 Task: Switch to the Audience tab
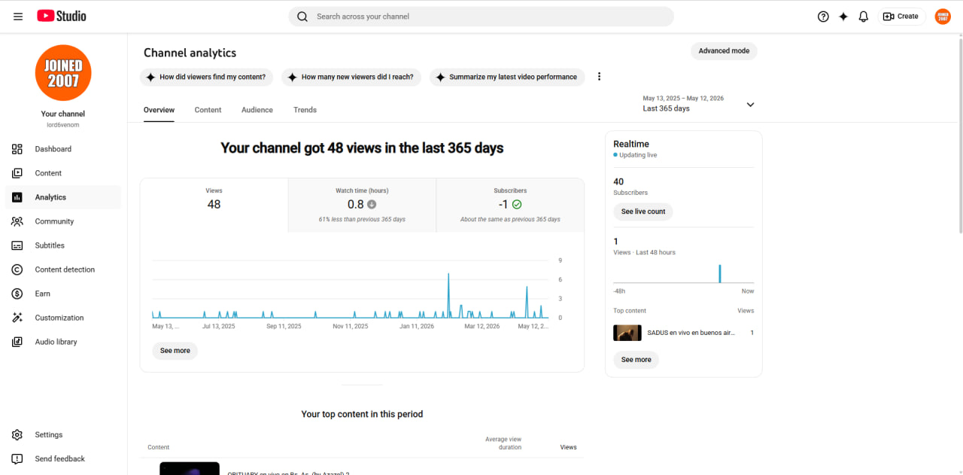(257, 110)
